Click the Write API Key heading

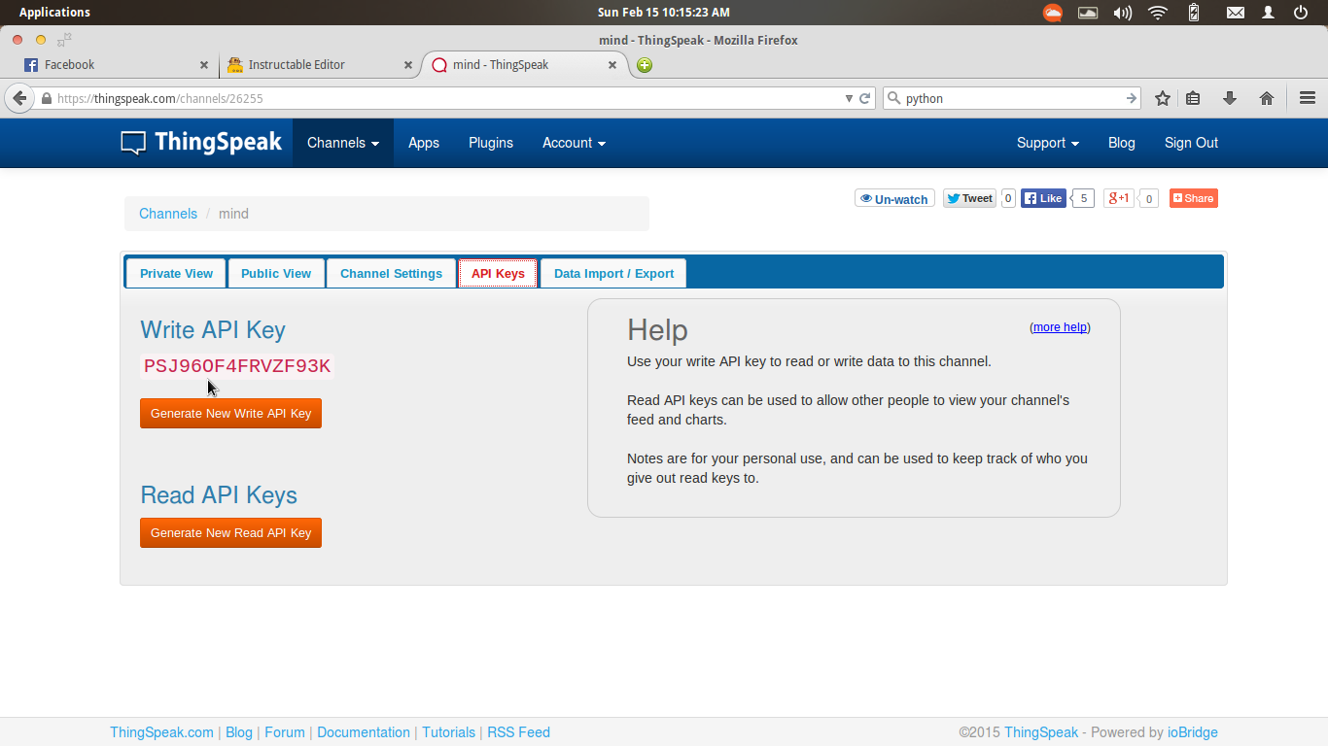pyautogui.click(x=213, y=330)
